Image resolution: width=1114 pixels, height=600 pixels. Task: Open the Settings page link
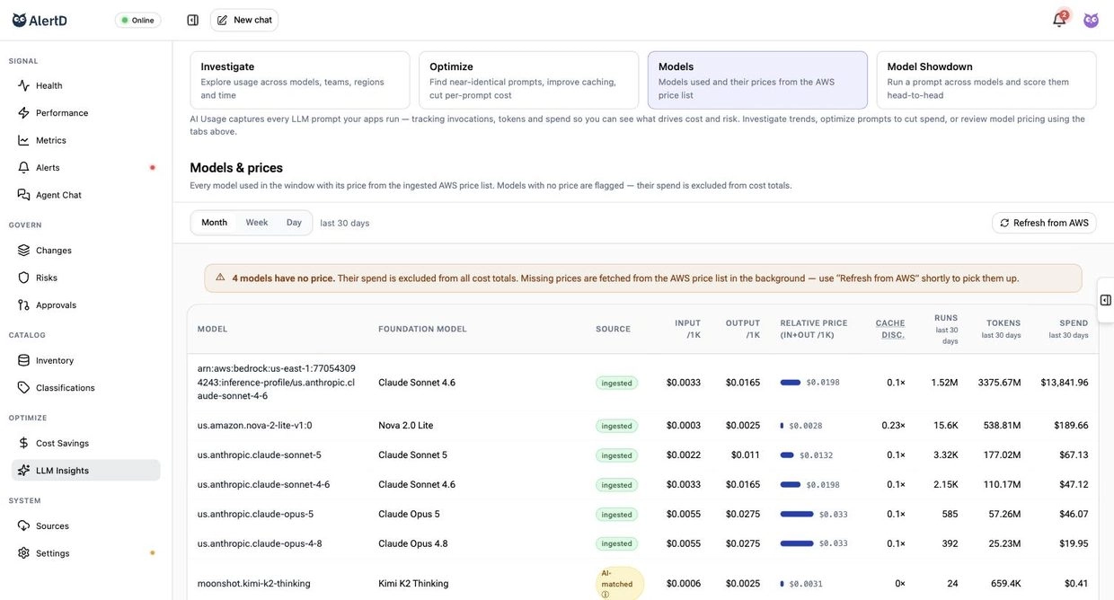click(x=86, y=553)
